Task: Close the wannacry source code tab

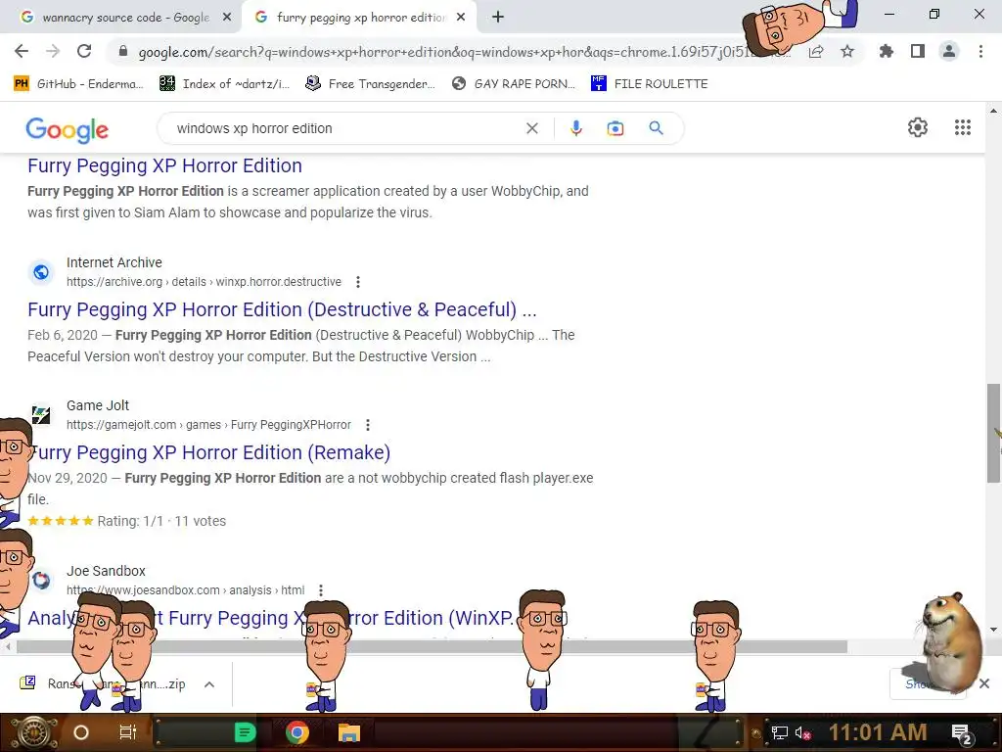Action: pyautogui.click(x=227, y=18)
